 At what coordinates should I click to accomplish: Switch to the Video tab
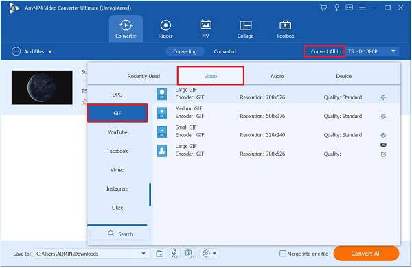click(211, 76)
